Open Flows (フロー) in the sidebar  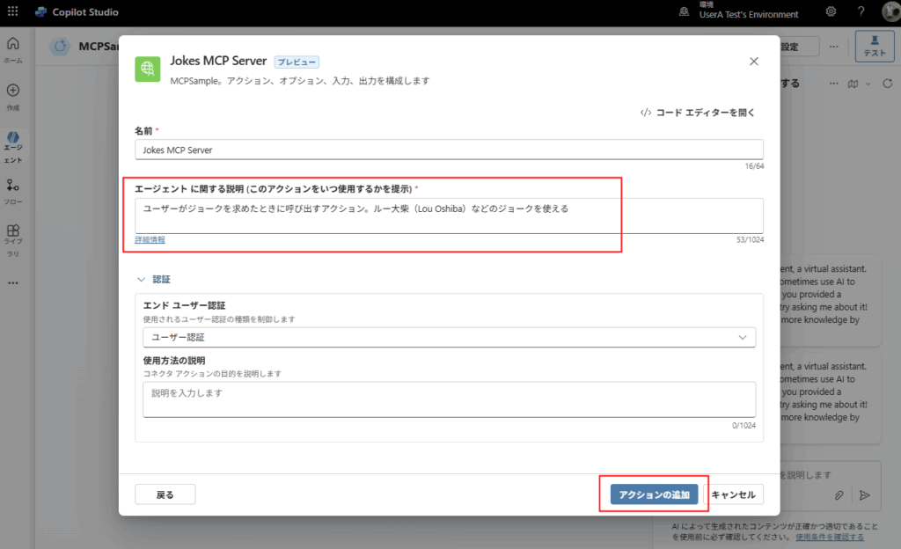pyautogui.click(x=12, y=191)
